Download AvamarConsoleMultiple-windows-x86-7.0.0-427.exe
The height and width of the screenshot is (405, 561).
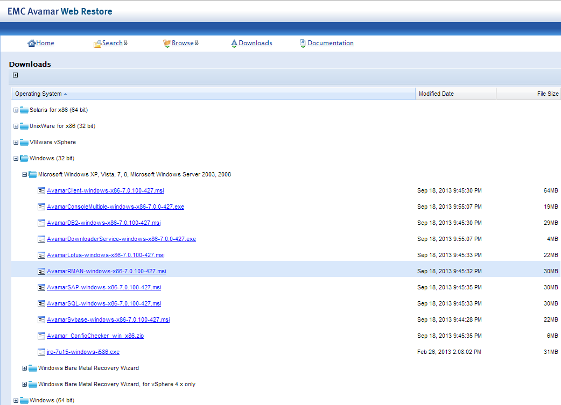(116, 207)
